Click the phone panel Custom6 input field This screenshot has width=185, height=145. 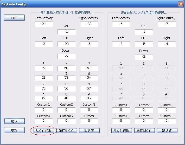[89, 121]
